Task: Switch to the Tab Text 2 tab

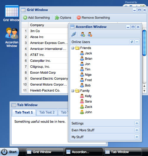Action: (47, 112)
